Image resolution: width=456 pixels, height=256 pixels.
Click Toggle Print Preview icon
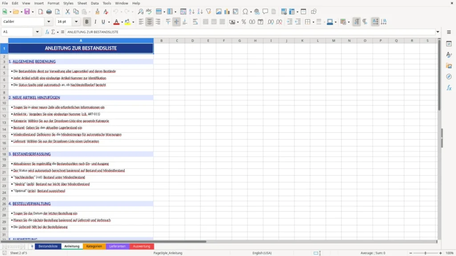coord(57,12)
